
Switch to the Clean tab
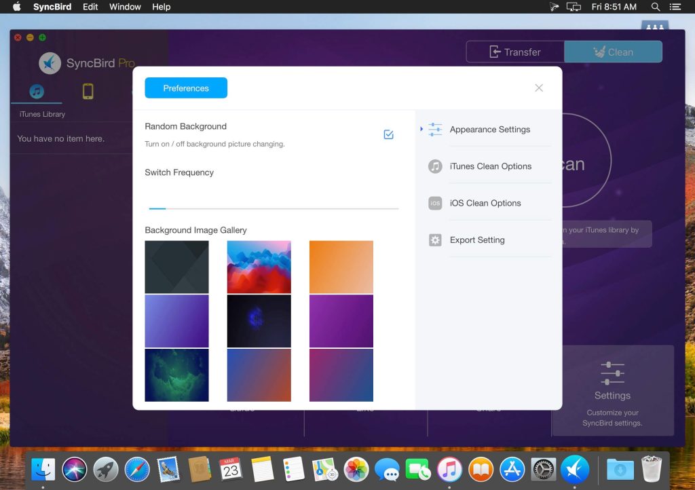(613, 52)
